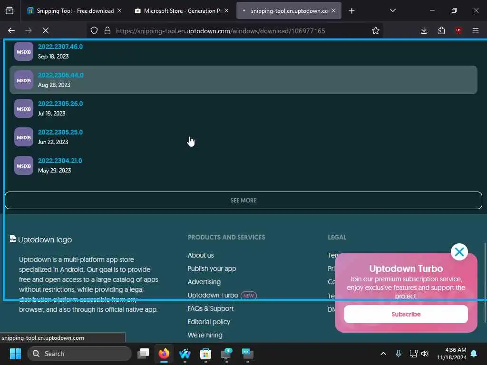Open the Publish your app link

pyautogui.click(x=212, y=269)
